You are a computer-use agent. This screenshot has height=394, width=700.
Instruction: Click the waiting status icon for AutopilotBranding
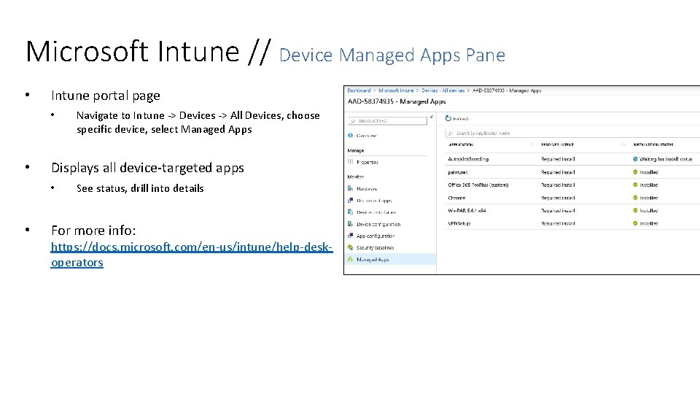(635, 159)
